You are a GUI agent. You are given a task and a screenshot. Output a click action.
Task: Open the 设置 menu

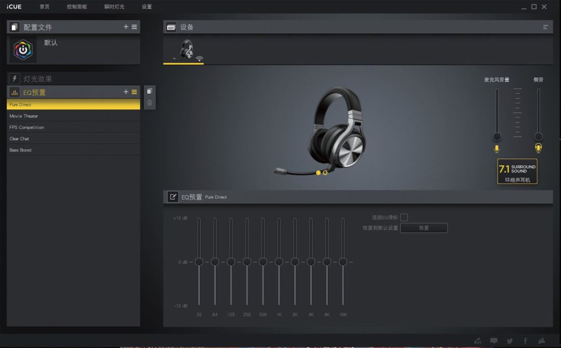[147, 7]
